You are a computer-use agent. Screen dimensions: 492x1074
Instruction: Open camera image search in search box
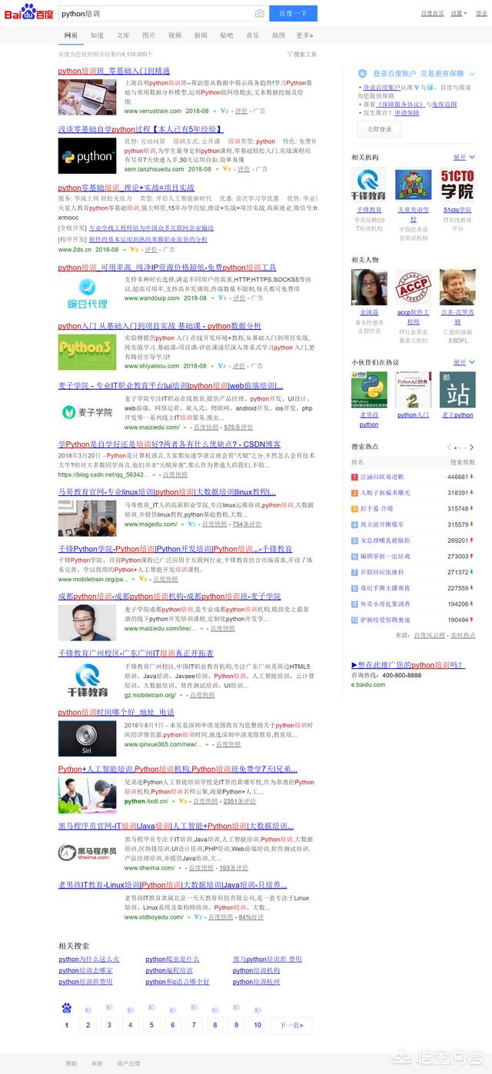tap(260, 14)
